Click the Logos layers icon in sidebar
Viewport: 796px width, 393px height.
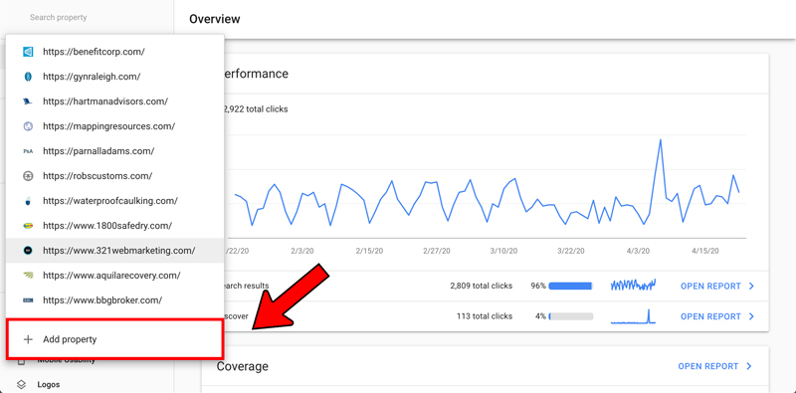21,384
